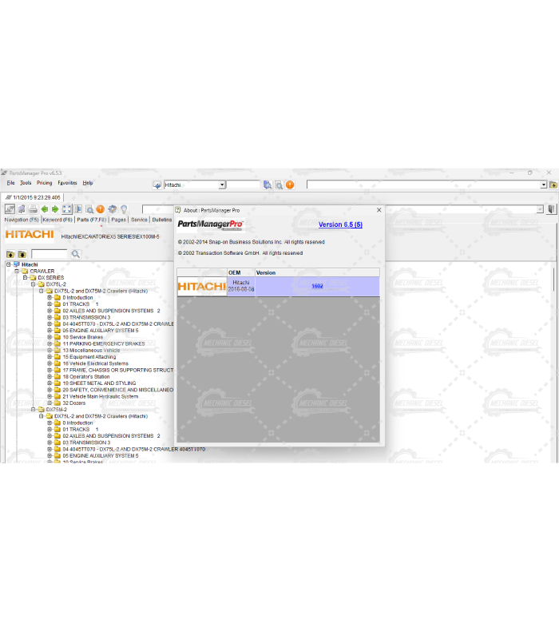
Task: Close the About PartsManager Pro dialog
Action: tap(379, 210)
